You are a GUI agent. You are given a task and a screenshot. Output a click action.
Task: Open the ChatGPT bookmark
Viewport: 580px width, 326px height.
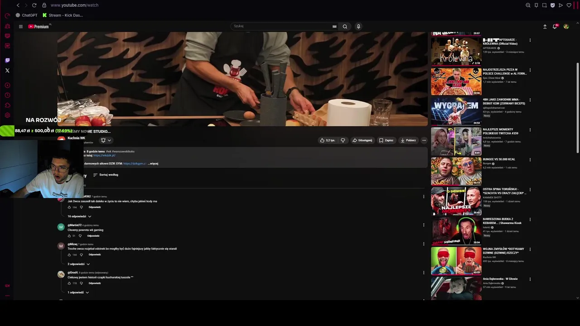26,15
